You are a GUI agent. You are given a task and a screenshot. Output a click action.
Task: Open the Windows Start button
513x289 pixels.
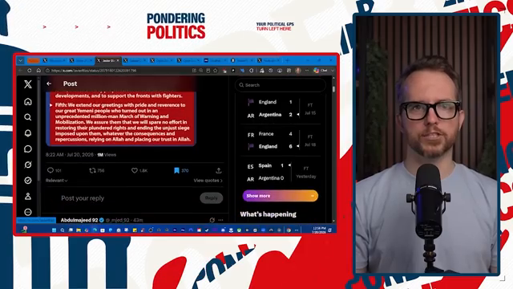coord(54,230)
